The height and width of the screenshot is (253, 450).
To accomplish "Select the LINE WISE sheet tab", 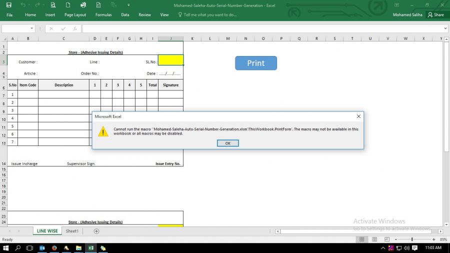I will tap(47, 231).
